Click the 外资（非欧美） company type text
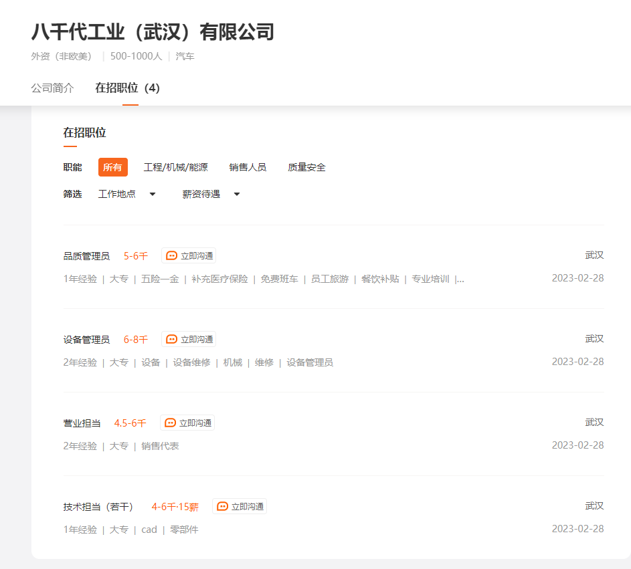 pos(63,56)
